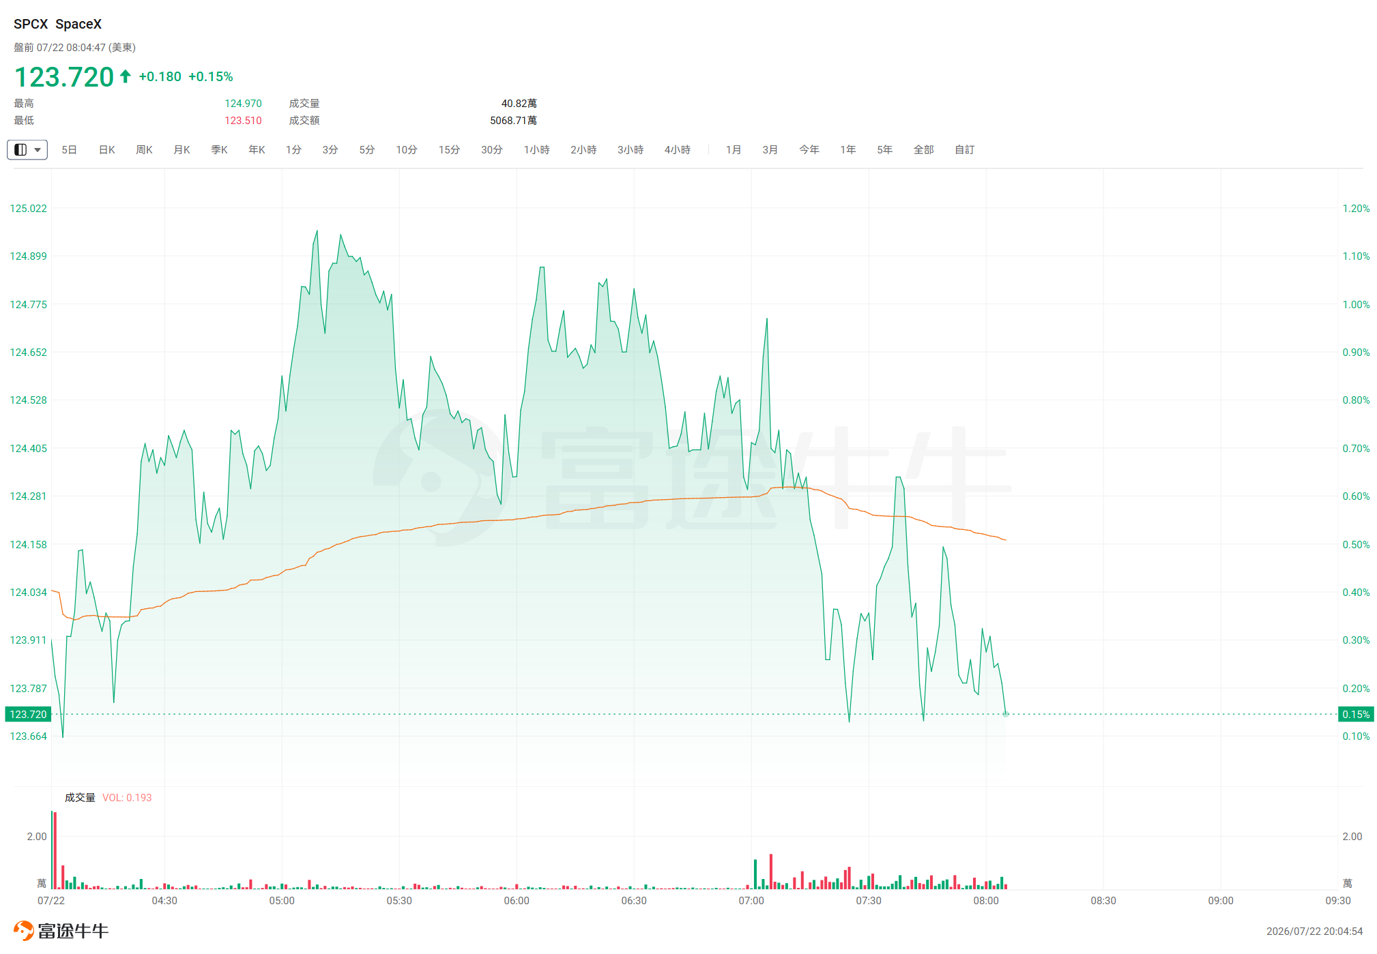Open the chart style dropdown

(27, 149)
